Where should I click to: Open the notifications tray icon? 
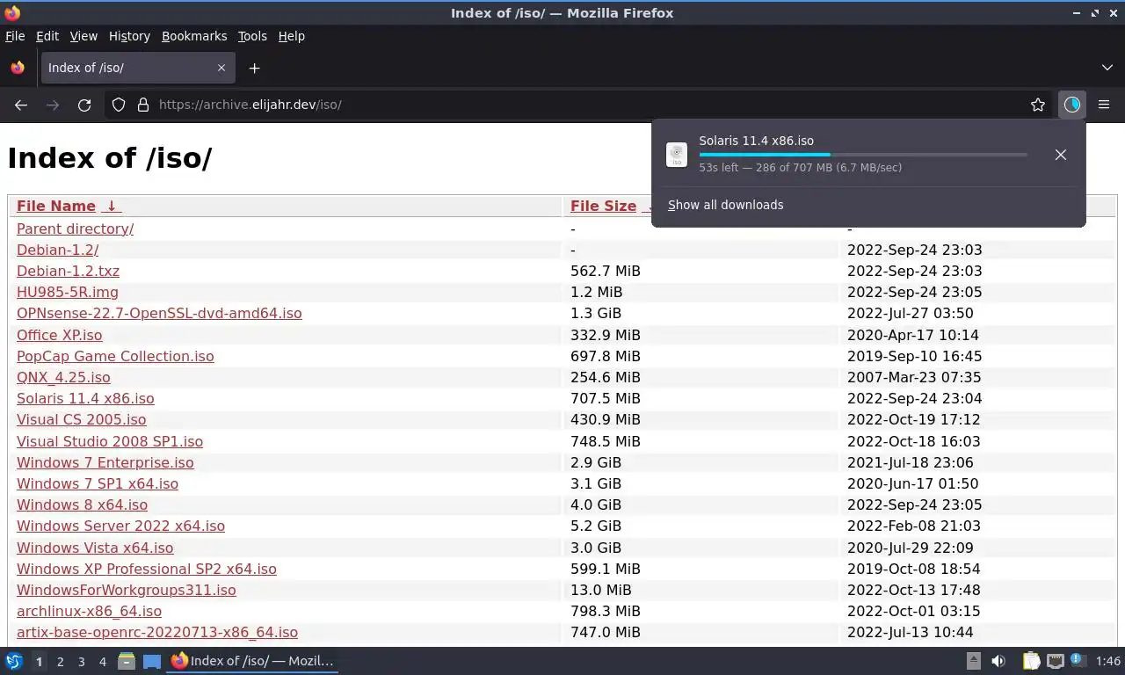tap(1079, 661)
